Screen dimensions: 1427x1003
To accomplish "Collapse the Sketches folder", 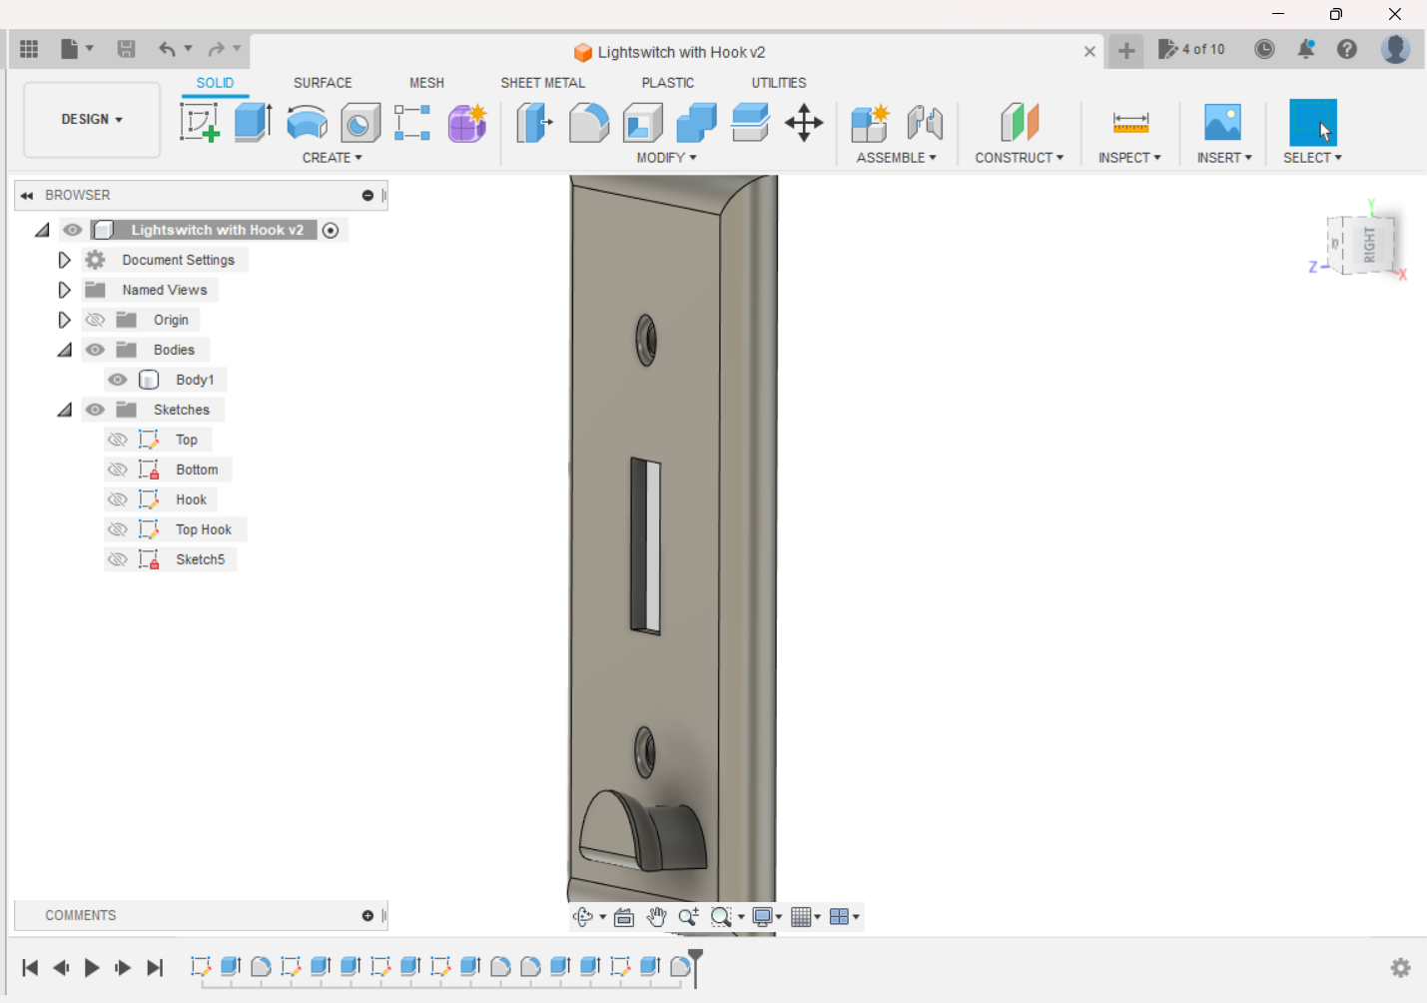I will click(x=65, y=410).
